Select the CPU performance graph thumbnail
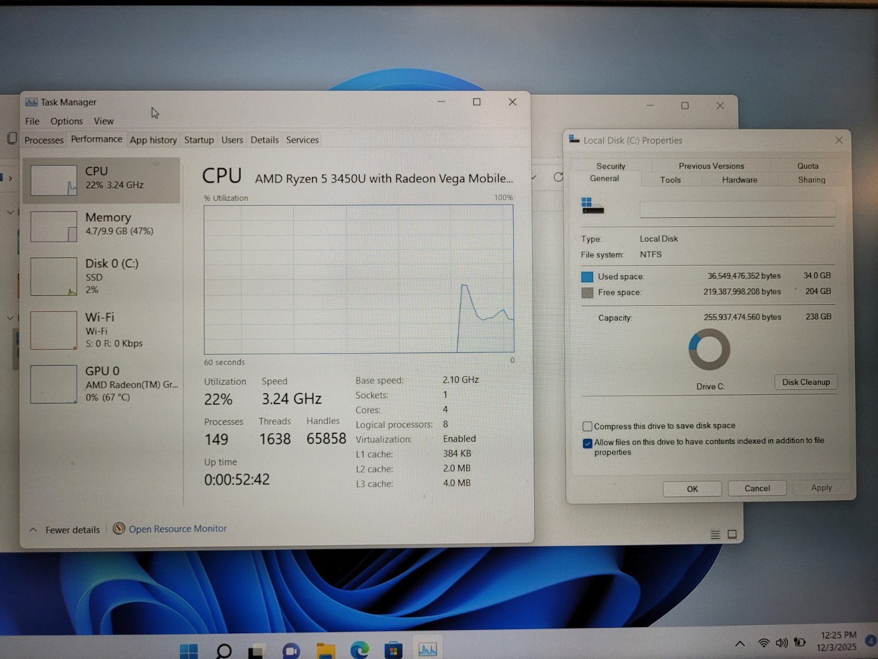Viewport: 878px width, 659px height. 54,180
